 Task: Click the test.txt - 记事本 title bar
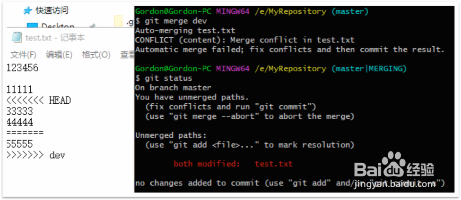click(55, 38)
